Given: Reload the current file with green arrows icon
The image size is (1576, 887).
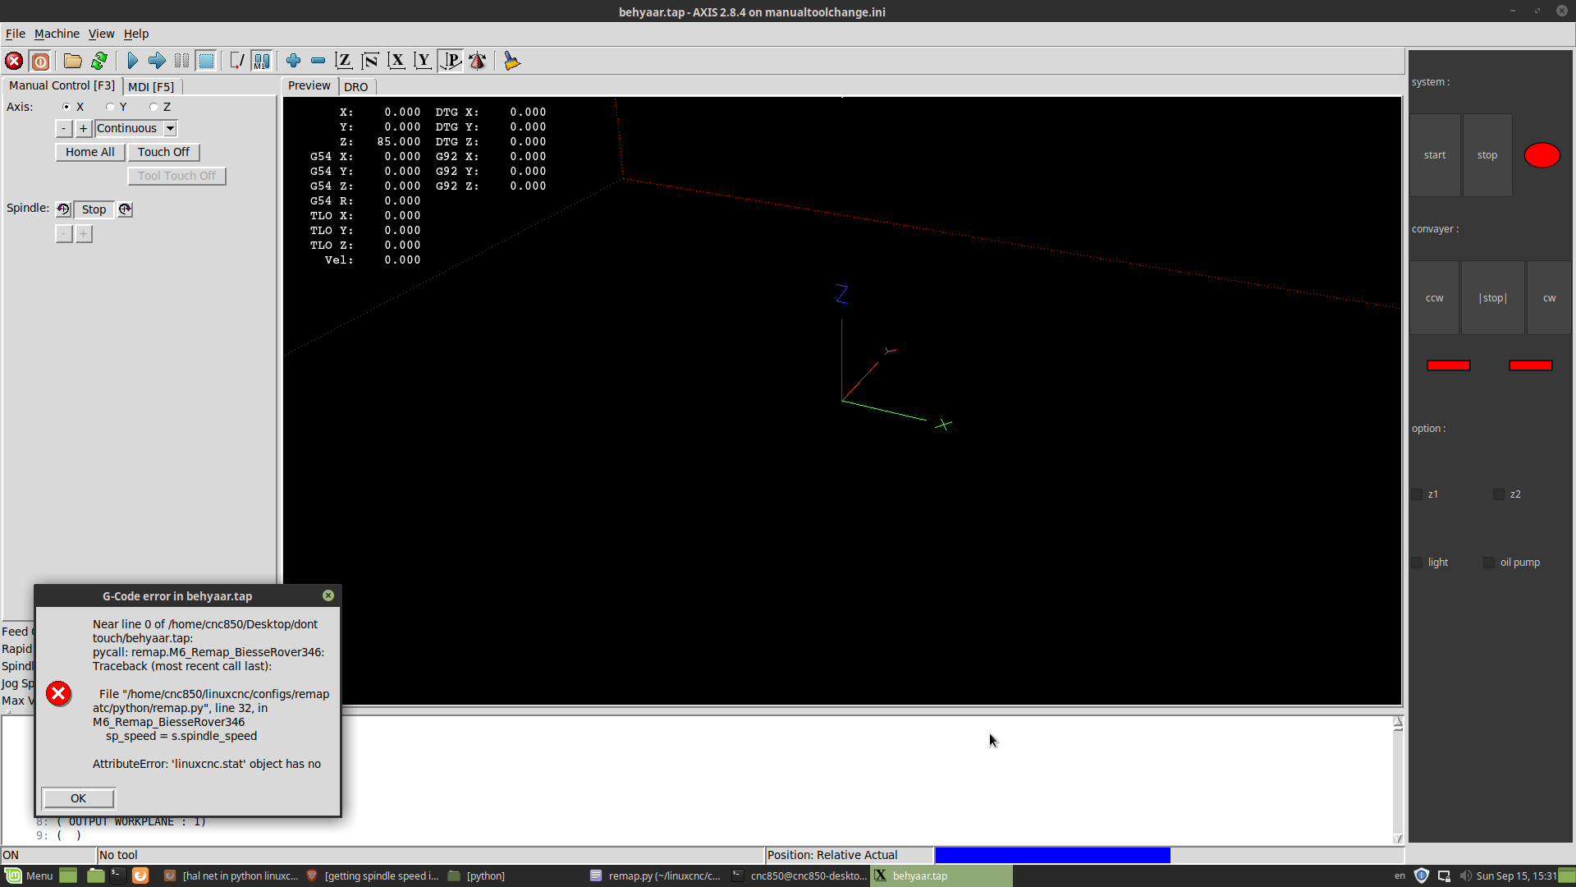Looking at the screenshot, I should click(x=99, y=61).
